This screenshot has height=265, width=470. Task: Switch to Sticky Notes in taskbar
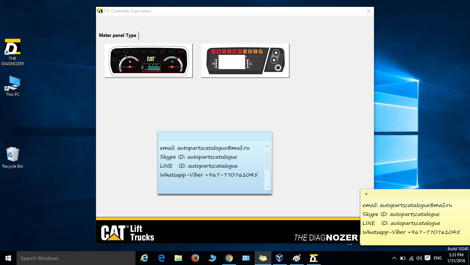263,258
